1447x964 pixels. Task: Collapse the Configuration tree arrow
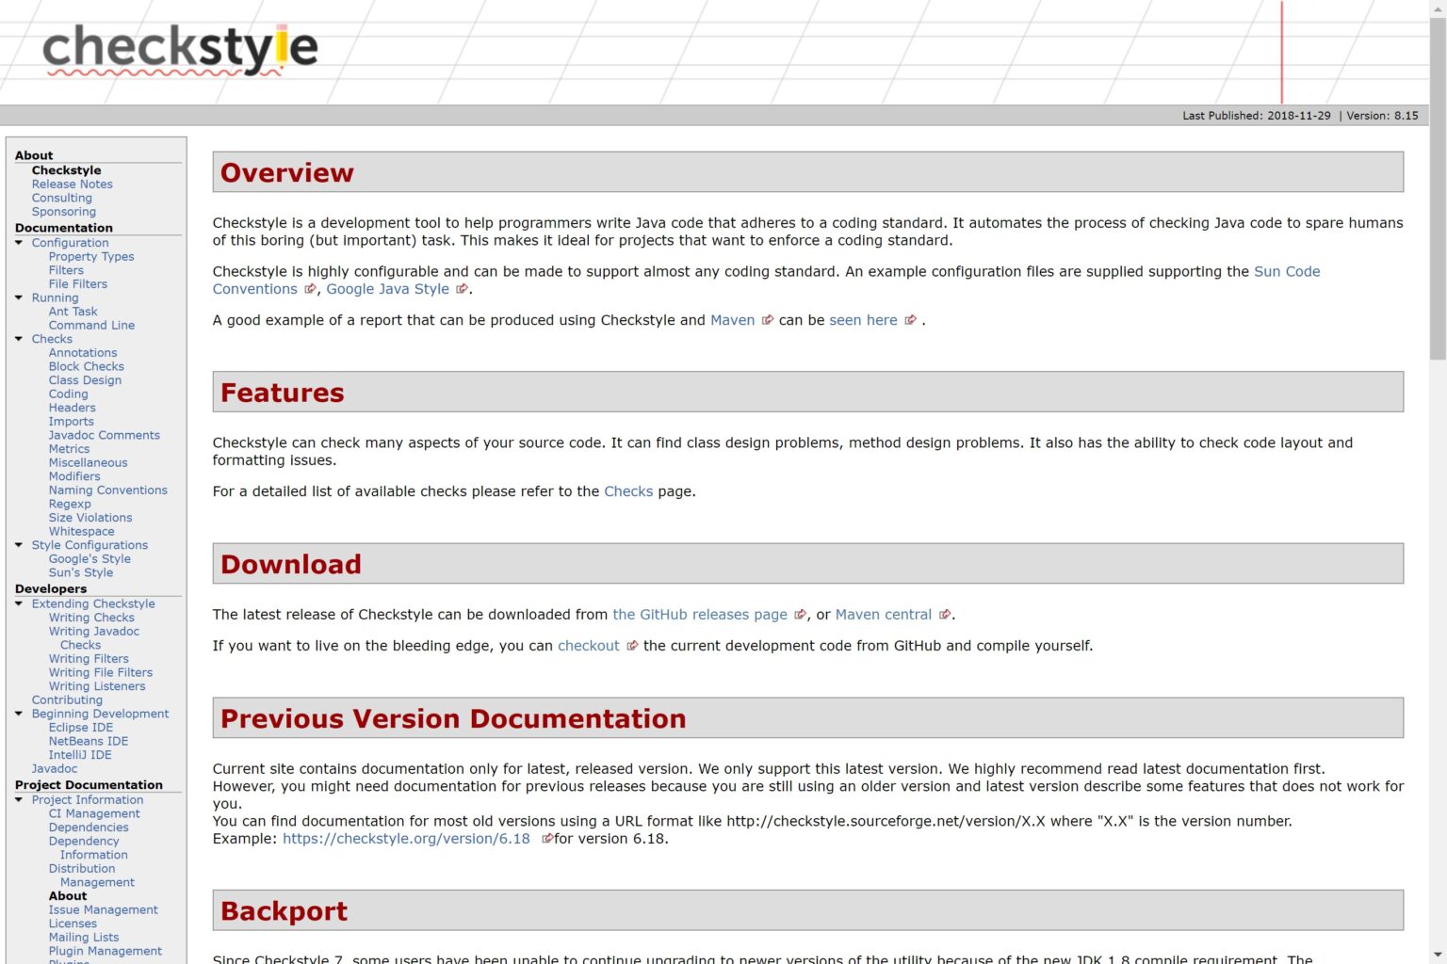(19, 243)
